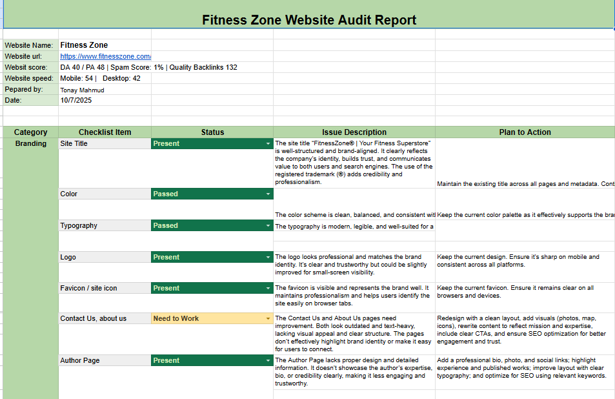Screen dimensions: 615x399
Task: Select the 'Plan to Action' header cell
Action: point(524,132)
